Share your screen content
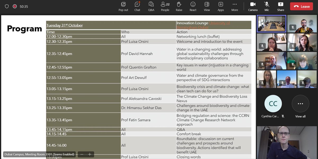 (281, 7)
